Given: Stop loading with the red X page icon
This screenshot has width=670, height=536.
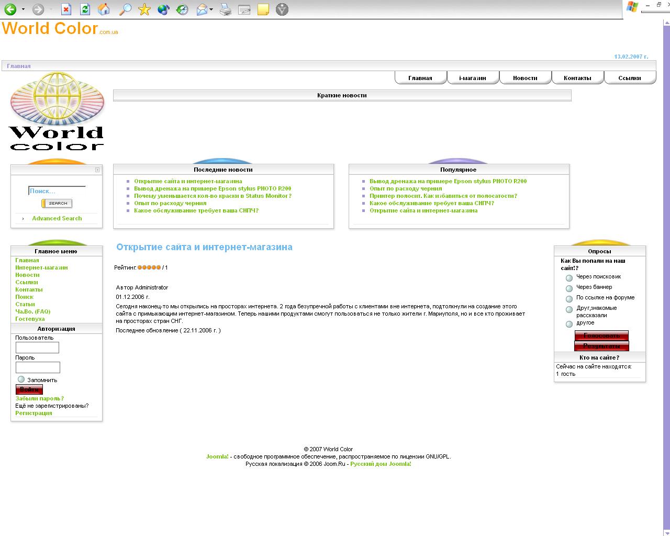Looking at the screenshot, I should pyautogui.click(x=66, y=9).
